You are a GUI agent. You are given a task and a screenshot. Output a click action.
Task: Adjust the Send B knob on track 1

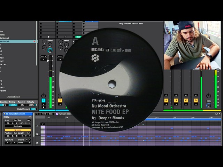[x=50, y=45]
